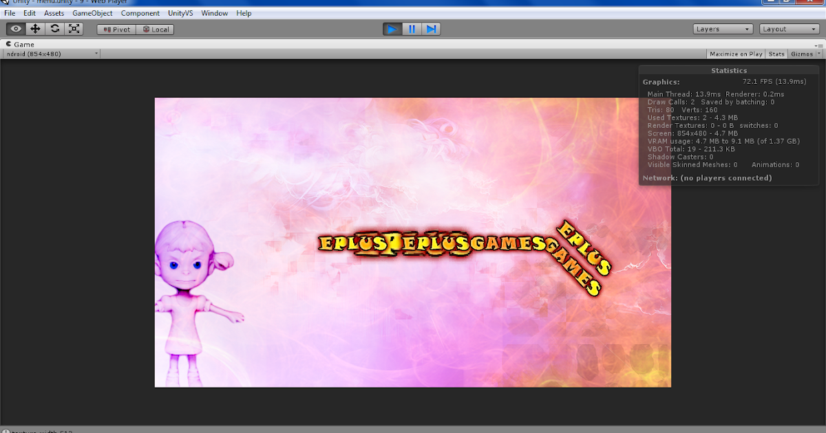Click the Stats button to hide statistics

pyautogui.click(x=776, y=54)
